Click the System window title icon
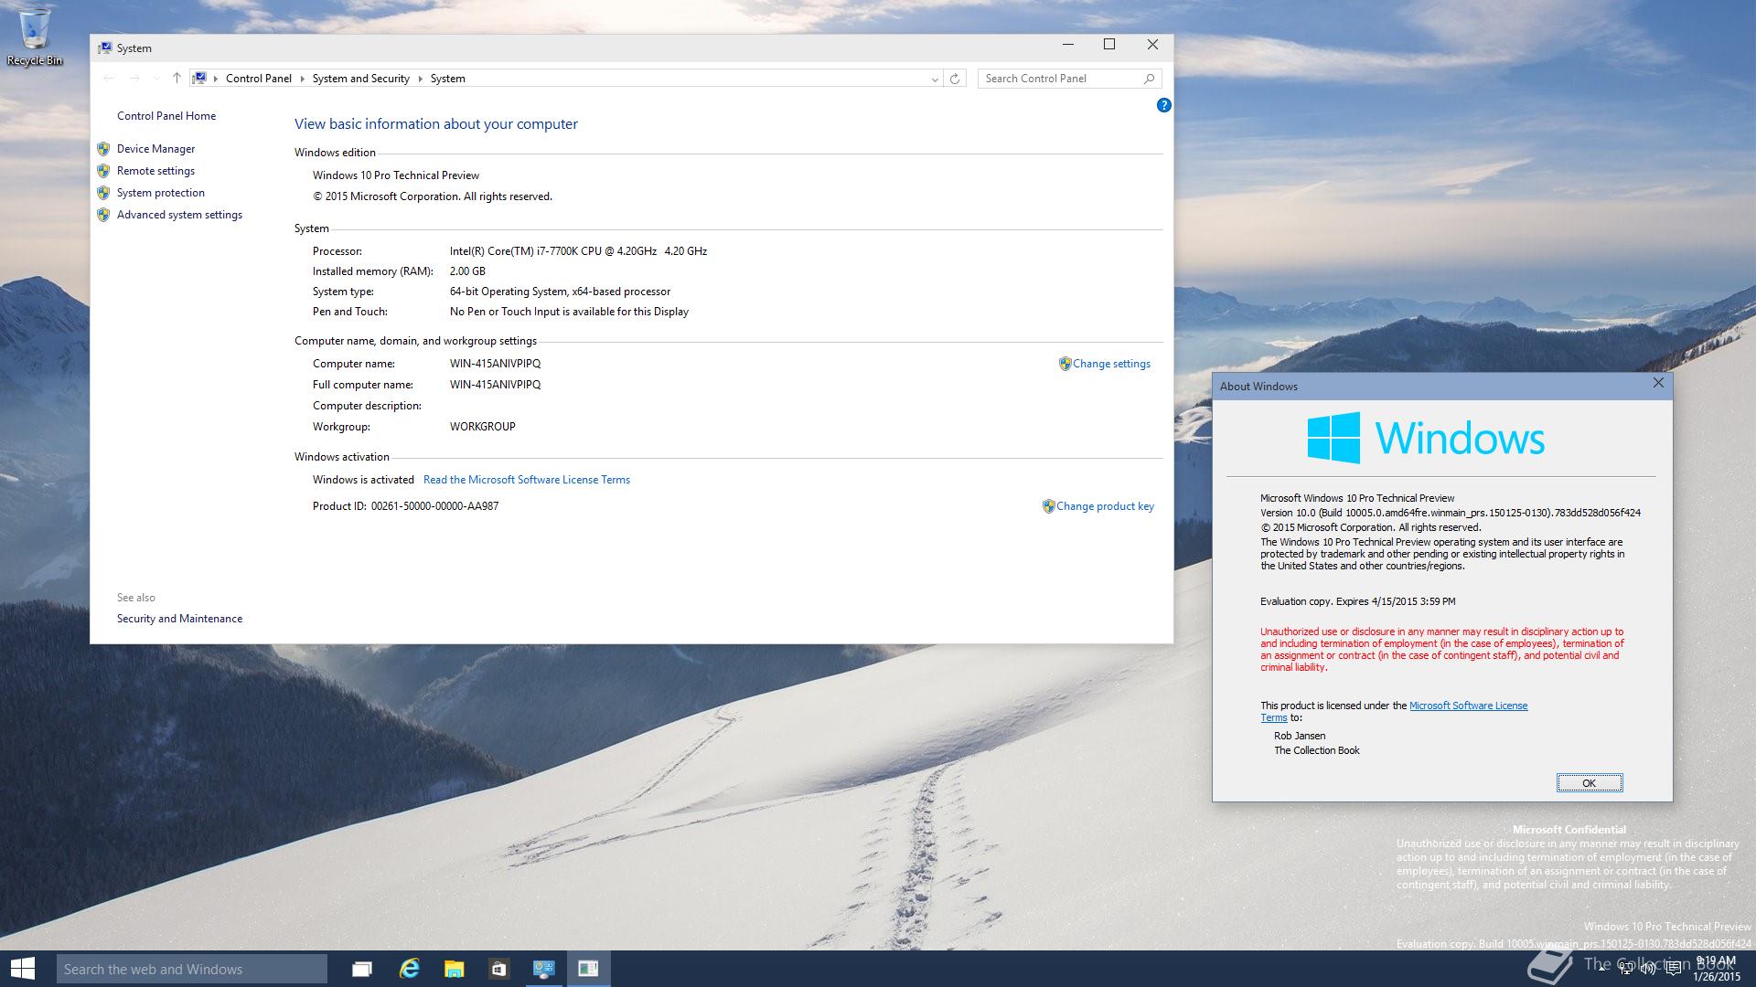 105,48
